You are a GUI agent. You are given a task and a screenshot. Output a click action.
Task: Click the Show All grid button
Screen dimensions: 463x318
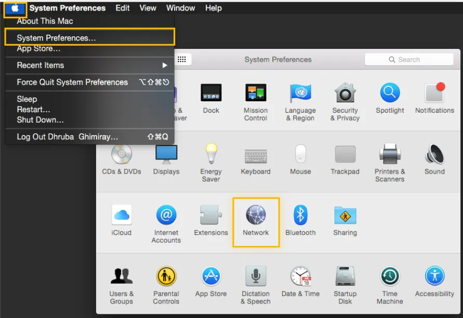[x=182, y=59]
